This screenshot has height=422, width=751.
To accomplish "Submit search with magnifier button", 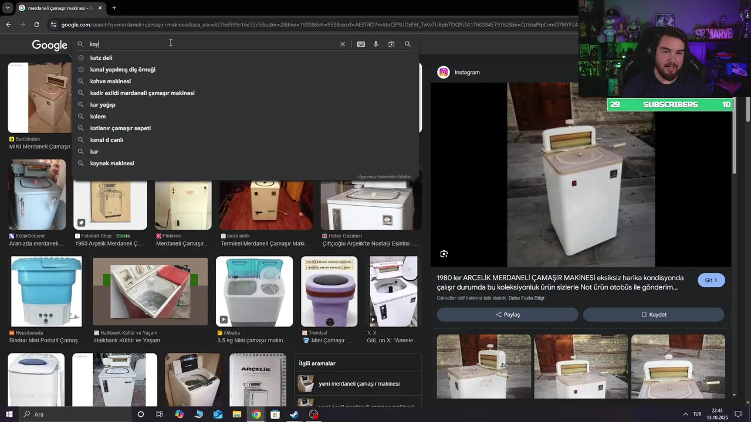I will [408, 44].
